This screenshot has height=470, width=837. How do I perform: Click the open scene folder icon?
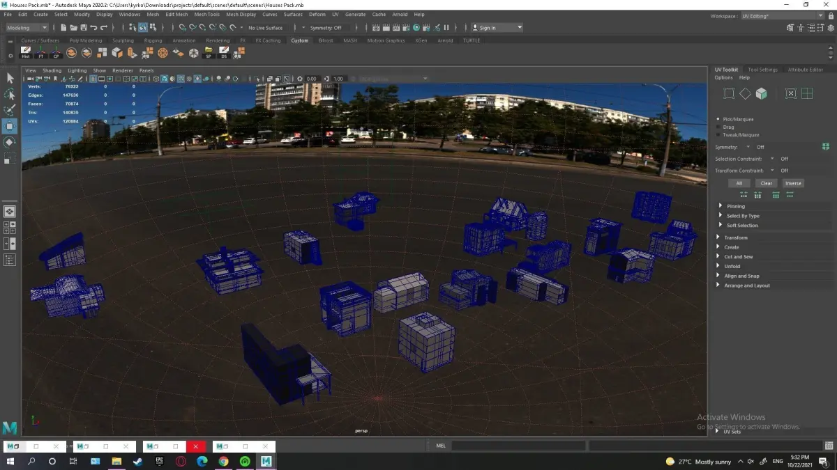[73, 28]
